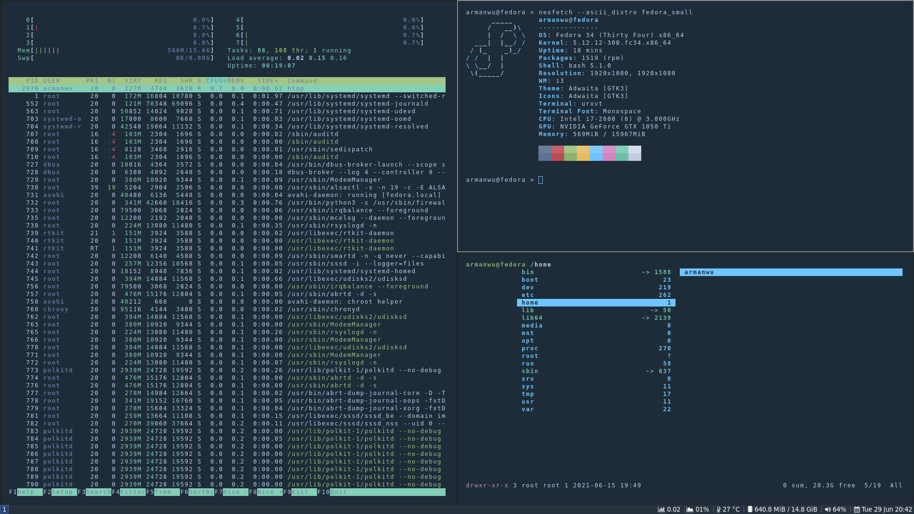The height and width of the screenshot is (514, 914).
Task: Select the 'var' directory in ranger
Action: pos(596,409)
